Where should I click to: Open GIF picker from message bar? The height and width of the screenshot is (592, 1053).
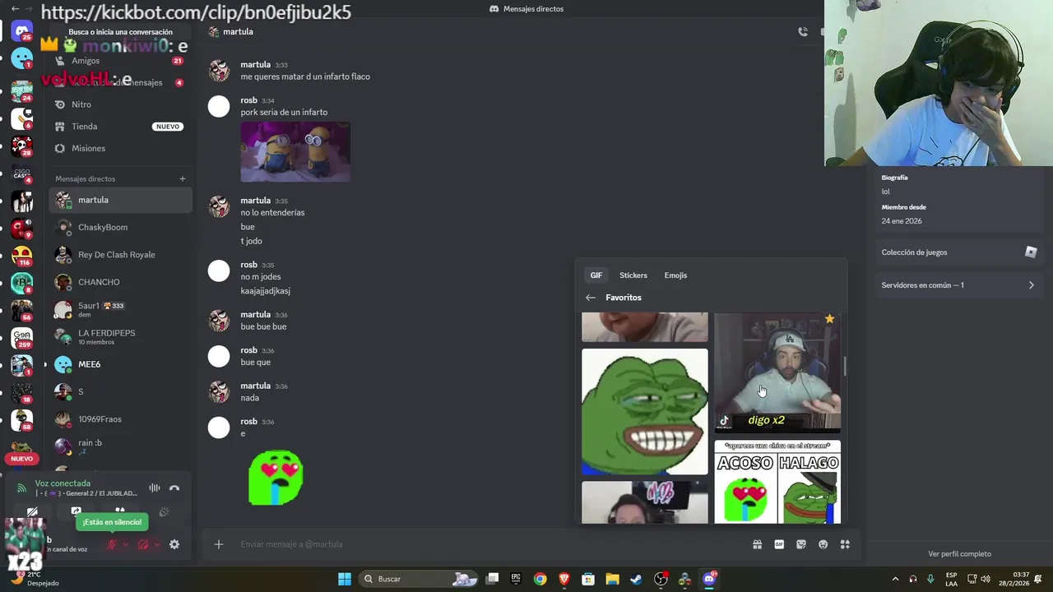[779, 544]
